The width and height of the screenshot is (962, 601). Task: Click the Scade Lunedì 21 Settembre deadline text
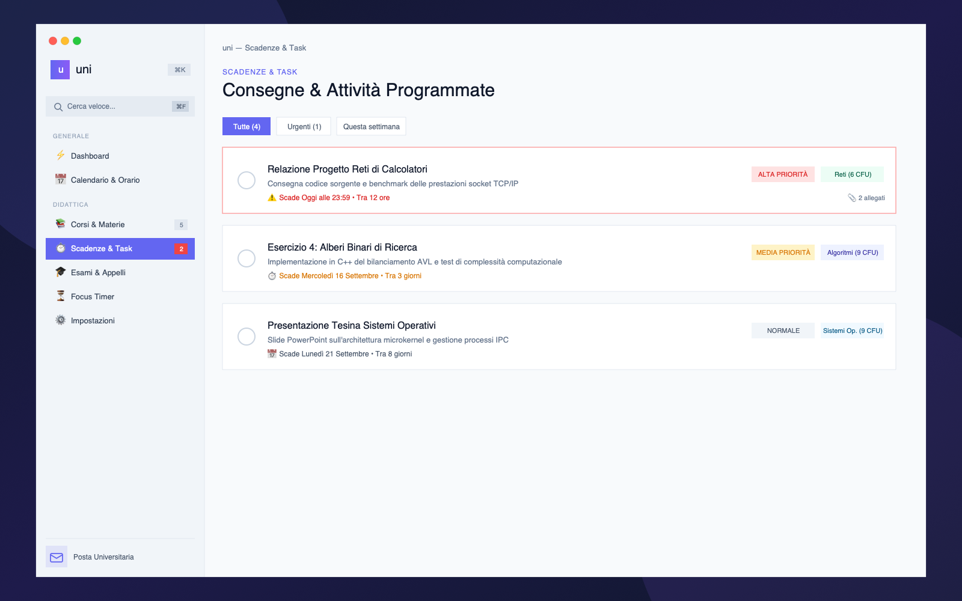click(324, 354)
